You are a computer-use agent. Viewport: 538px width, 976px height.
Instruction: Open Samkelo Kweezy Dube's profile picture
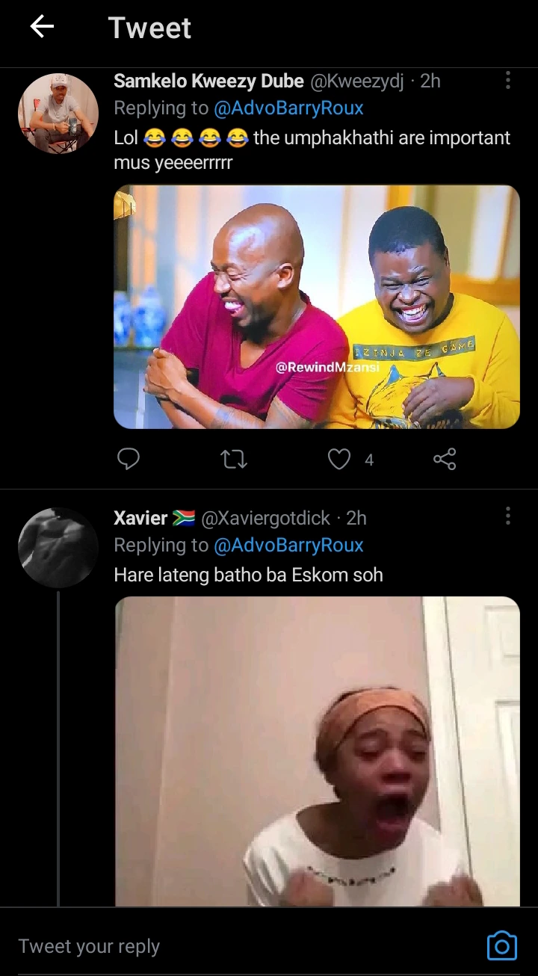pos(58,113)
